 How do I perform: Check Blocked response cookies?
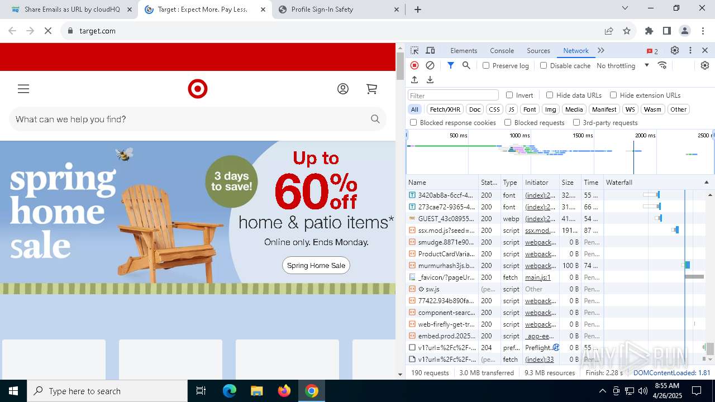point(413,122)
